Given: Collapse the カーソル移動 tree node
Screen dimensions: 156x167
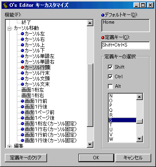Looking at the screenshot, I should tap(9, 29).
